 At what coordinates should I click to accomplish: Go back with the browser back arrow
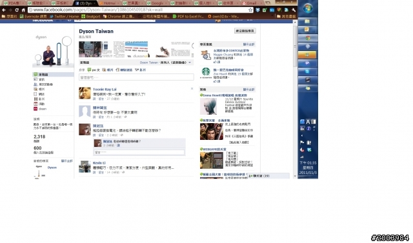click(4, 10)
